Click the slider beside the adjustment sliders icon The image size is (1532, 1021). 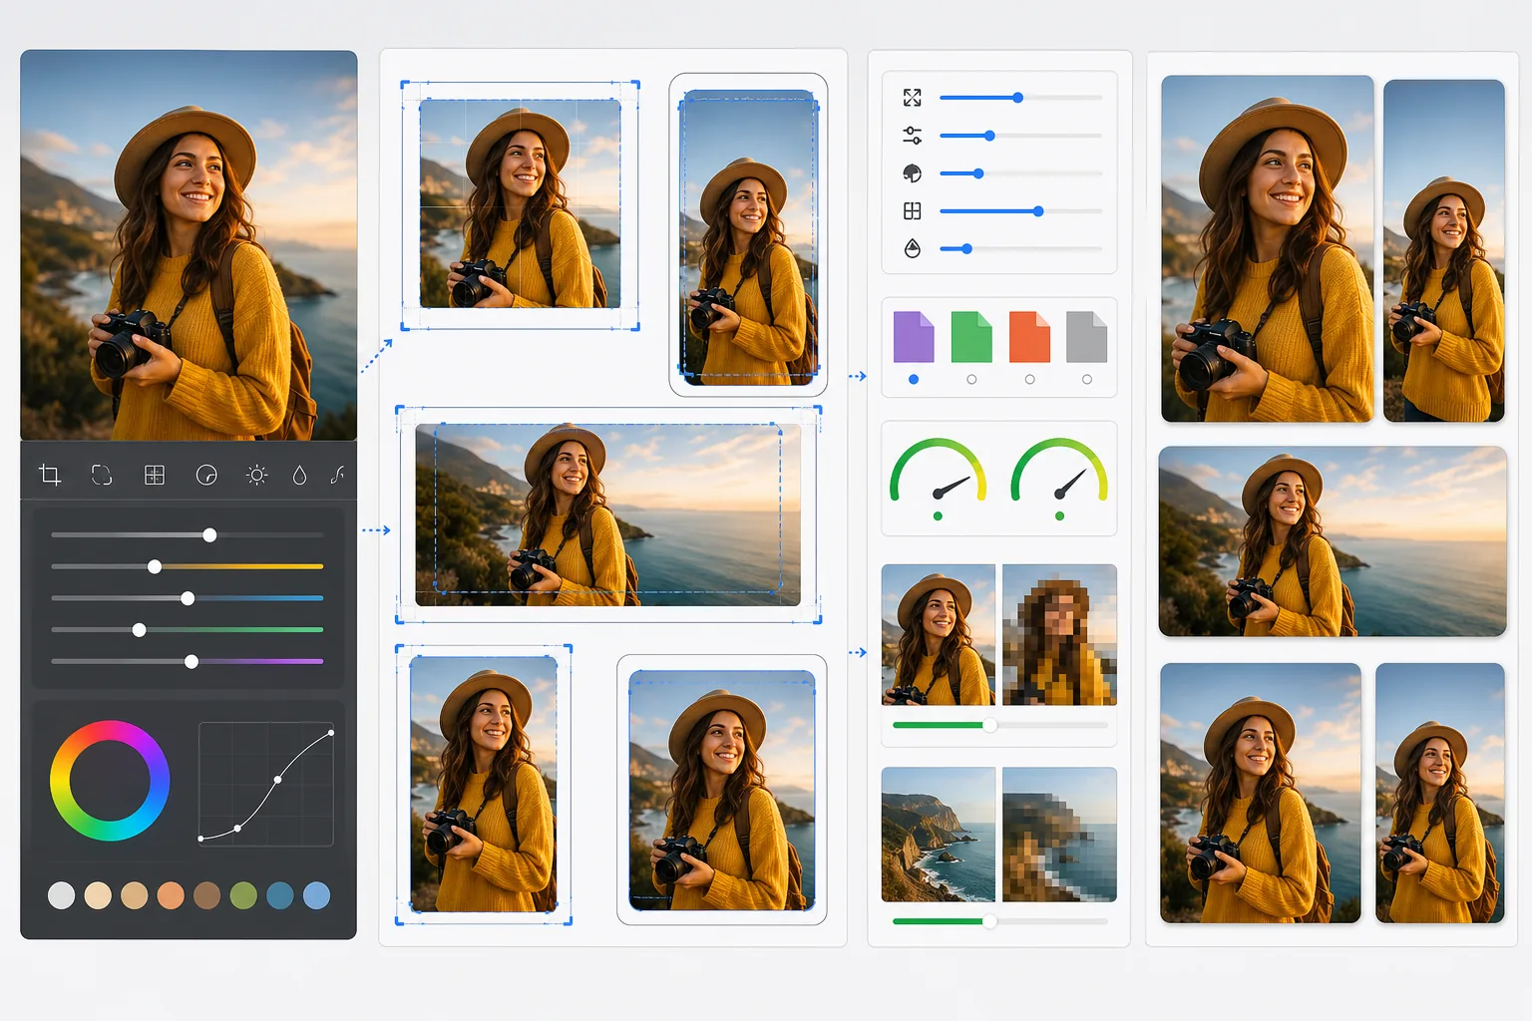1020,136
